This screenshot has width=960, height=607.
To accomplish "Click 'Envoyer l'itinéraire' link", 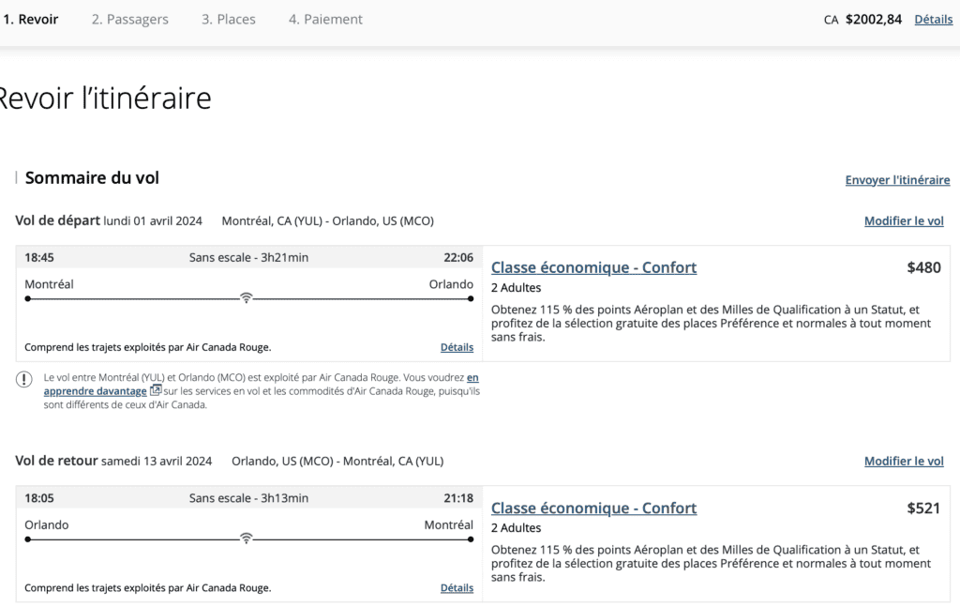I will (897, 180).
